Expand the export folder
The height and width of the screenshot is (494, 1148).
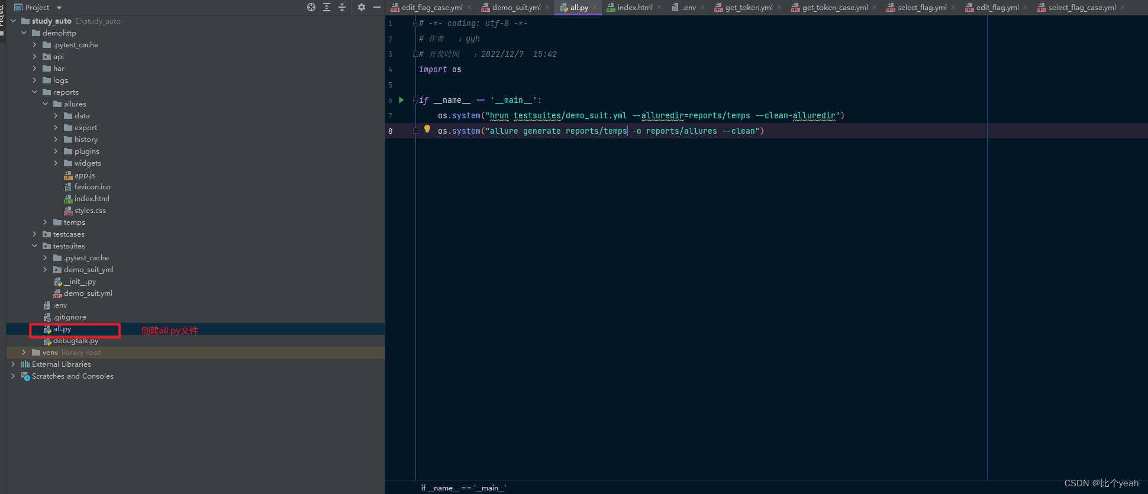point(56,127)
